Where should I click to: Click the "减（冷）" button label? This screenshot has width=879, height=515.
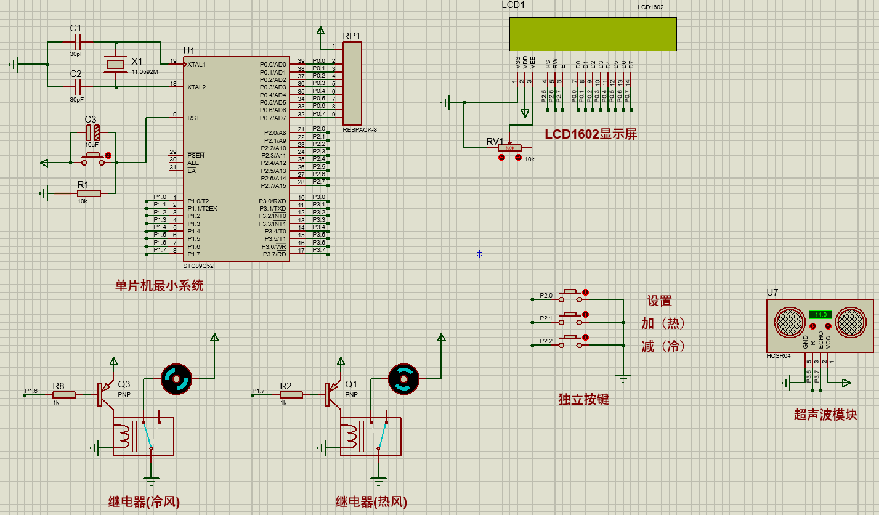663,347
